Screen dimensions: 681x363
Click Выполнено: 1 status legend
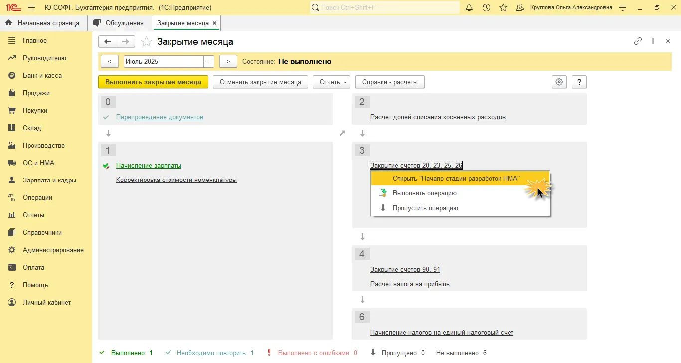point(126,353)
